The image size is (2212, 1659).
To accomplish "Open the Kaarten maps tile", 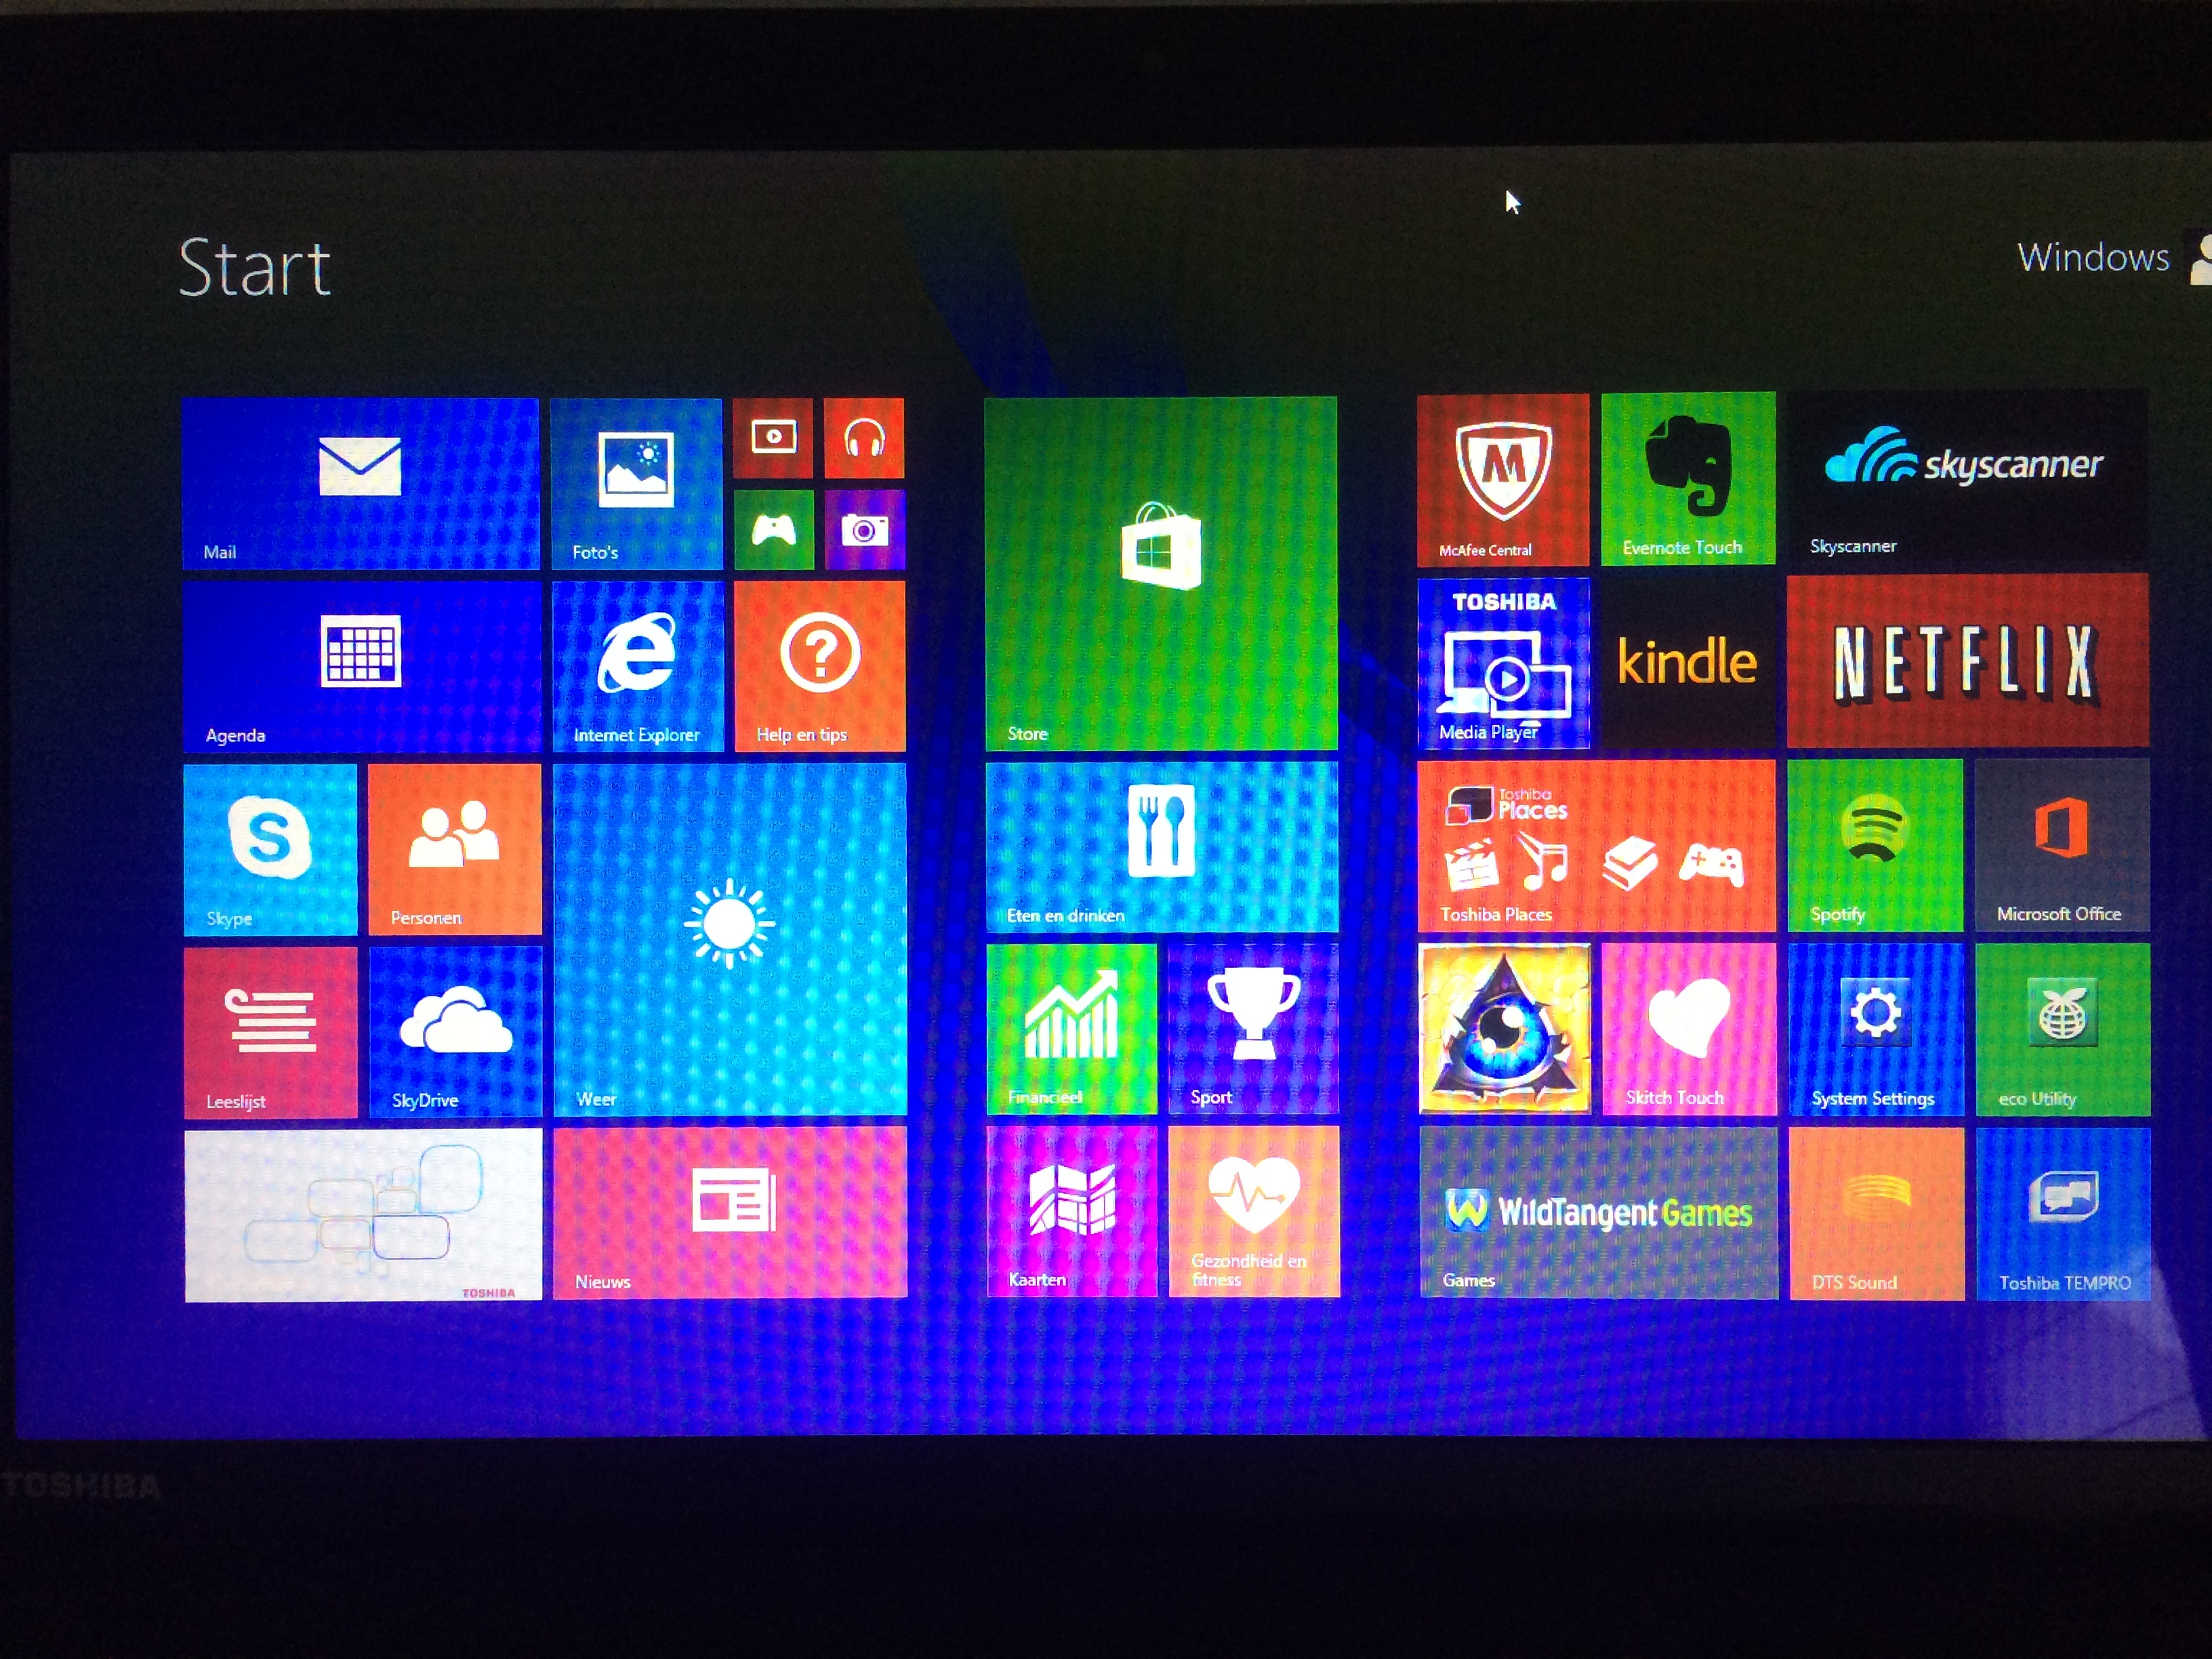I will click(x=1072, y=1213).
